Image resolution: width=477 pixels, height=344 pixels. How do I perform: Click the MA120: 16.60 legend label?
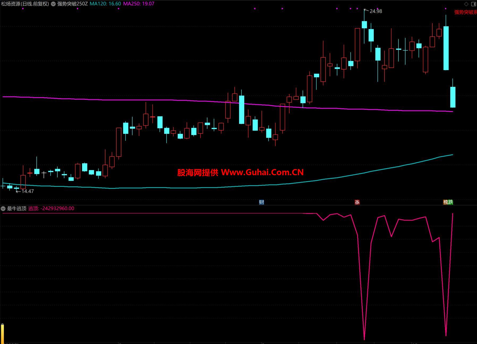(105, 4)
